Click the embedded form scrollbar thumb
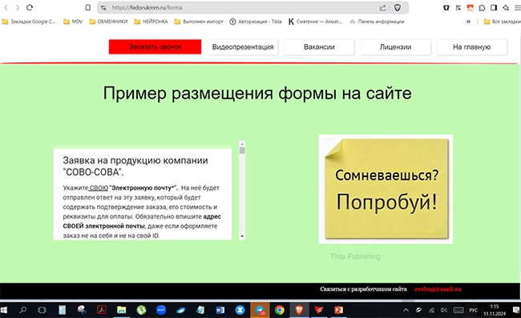521x318 pixels. point(242,151)
